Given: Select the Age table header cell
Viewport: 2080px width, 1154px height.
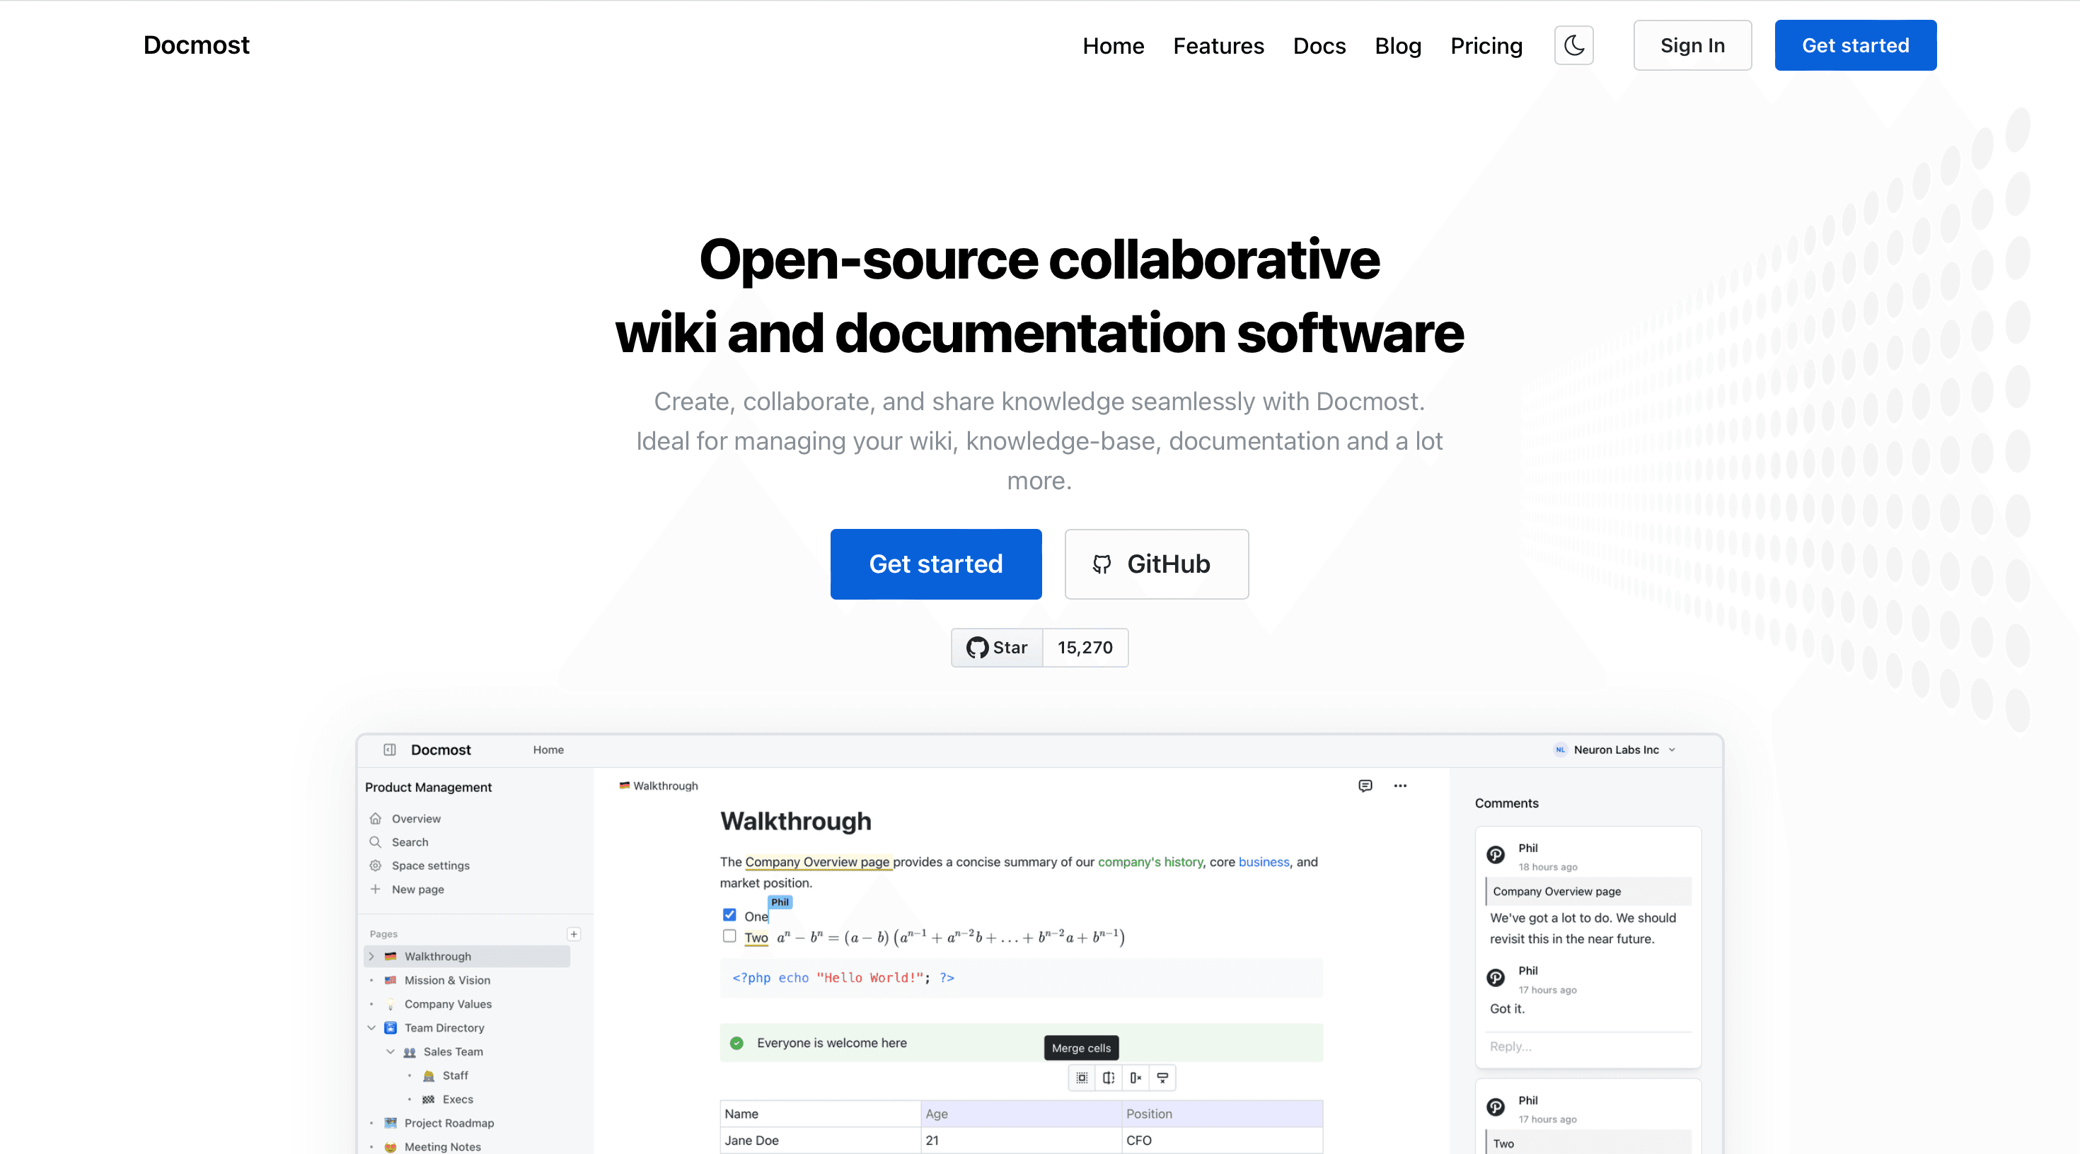Looking at the screenshot, I should [1021, 1113].
